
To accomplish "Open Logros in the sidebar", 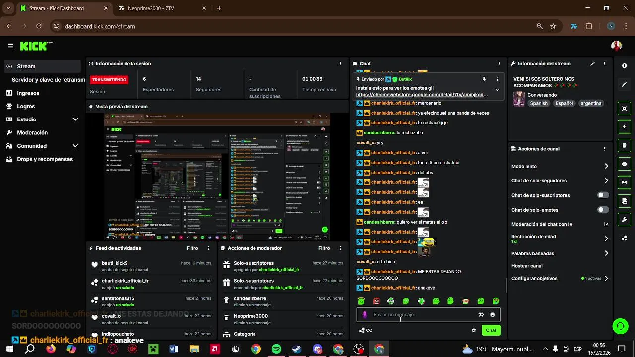I will point(26,106).
